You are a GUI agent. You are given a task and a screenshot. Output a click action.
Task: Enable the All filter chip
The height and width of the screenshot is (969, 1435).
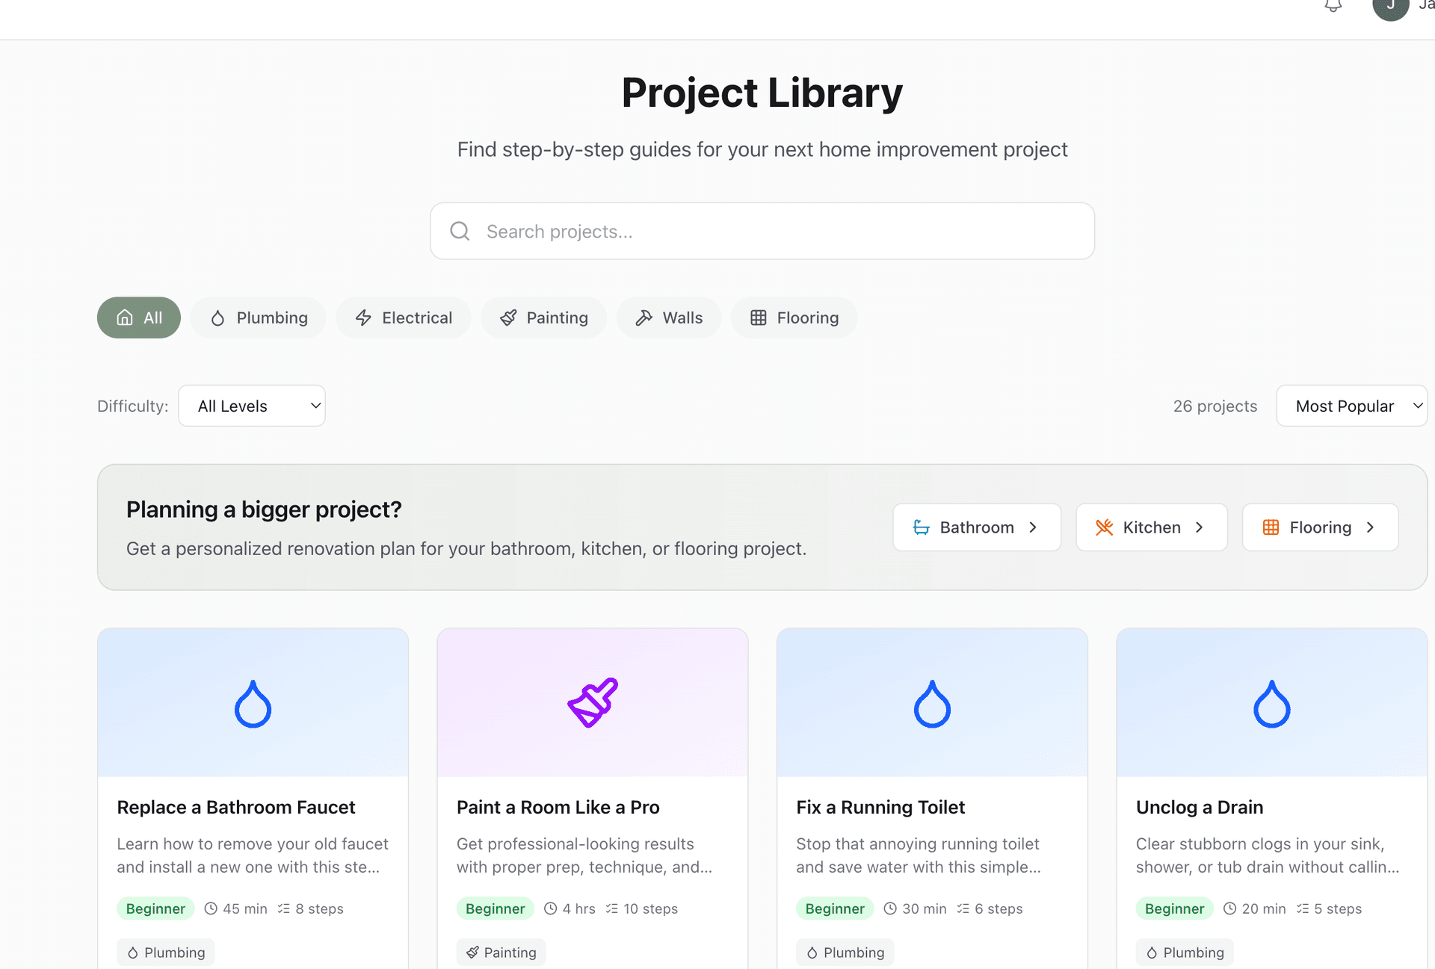click(x=138, y=318)
